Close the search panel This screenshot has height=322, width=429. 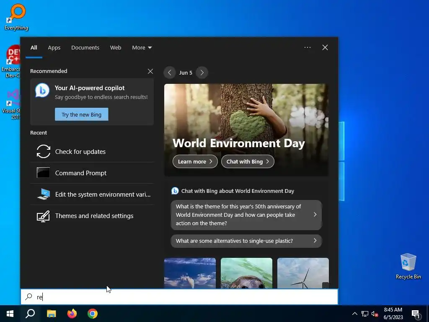click(325, 47)
